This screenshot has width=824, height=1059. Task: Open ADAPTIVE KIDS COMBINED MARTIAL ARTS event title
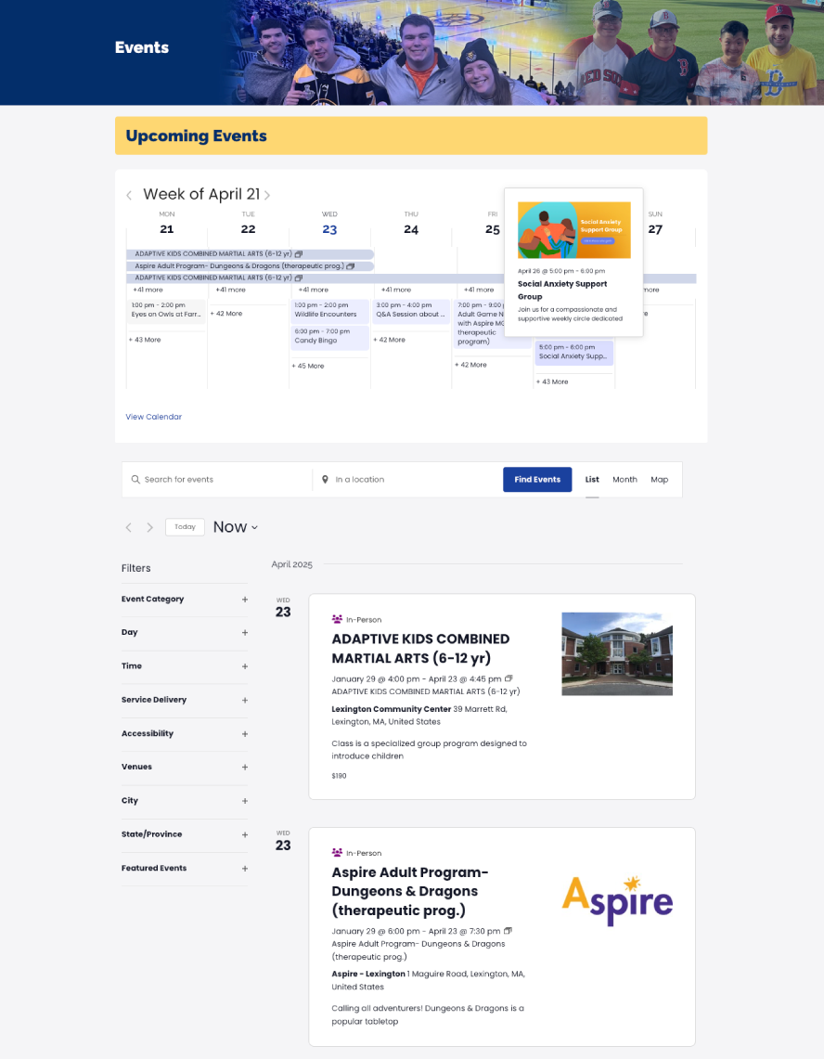420,649
